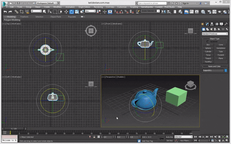Image resolution: width=231 pixels, height=144 pixels.
Task: Toggle Absolute/Offset transform type-in mode
Action: [98, 137]
